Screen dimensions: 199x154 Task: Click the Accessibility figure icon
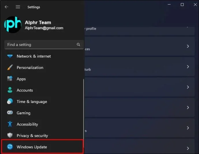point(10,124)
